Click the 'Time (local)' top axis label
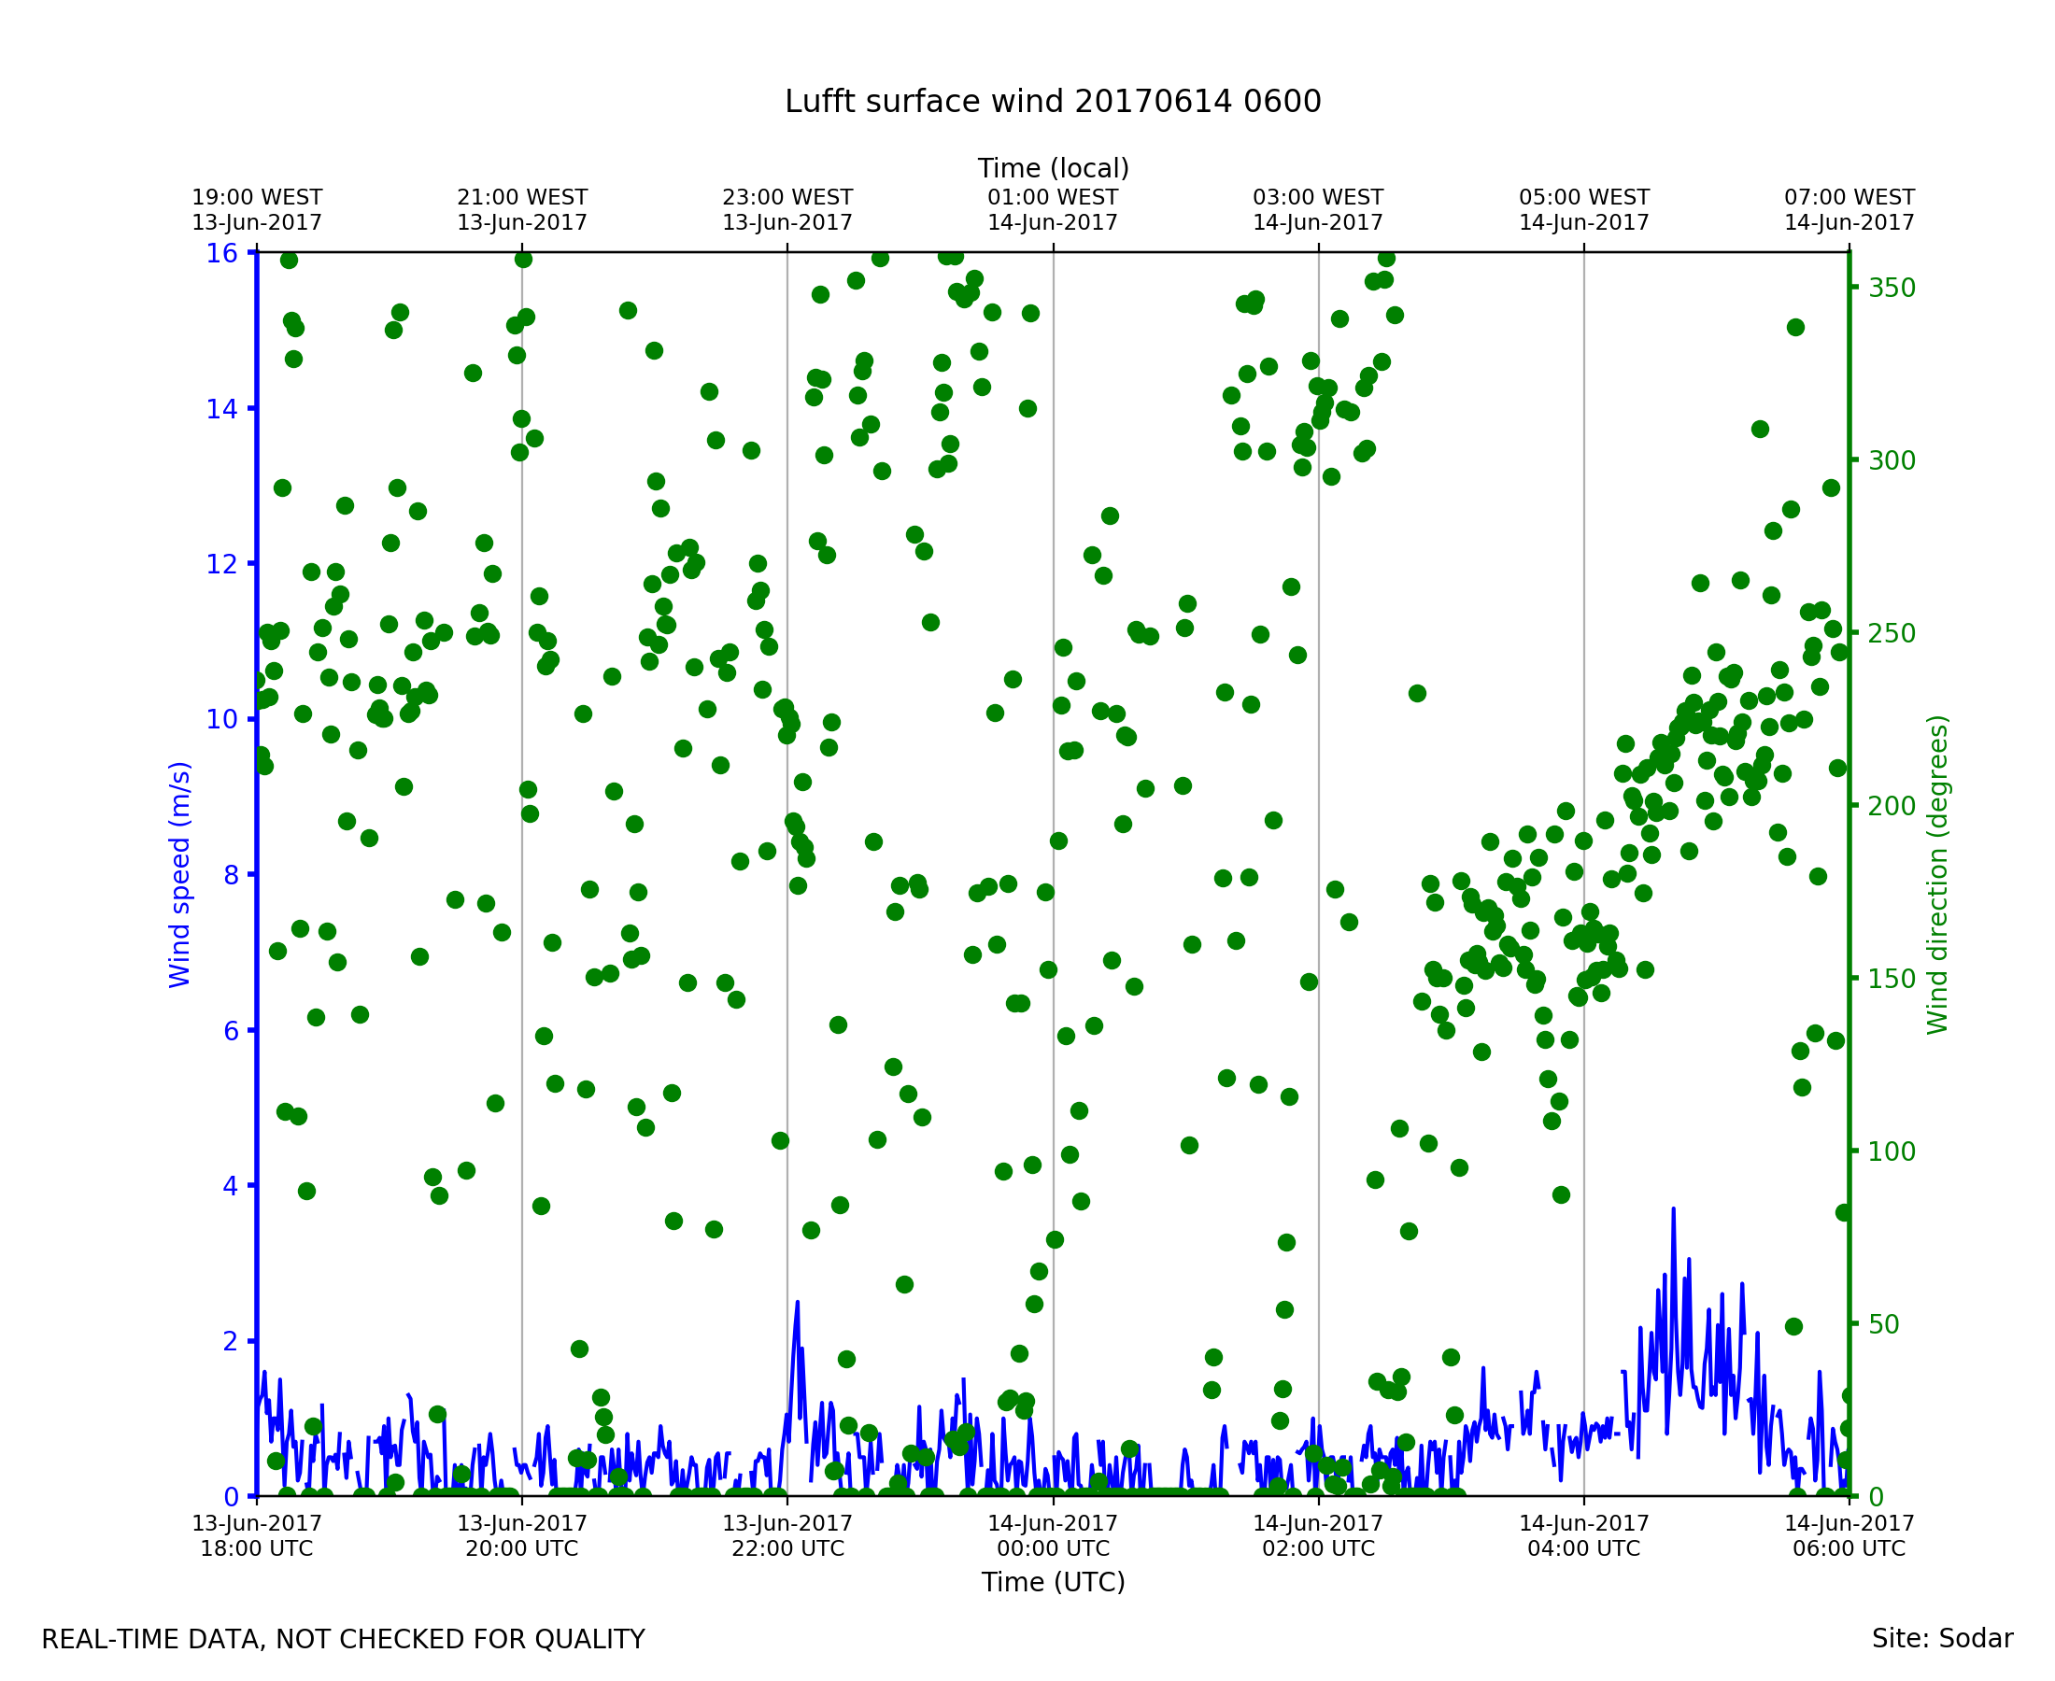 [1053, 168]
